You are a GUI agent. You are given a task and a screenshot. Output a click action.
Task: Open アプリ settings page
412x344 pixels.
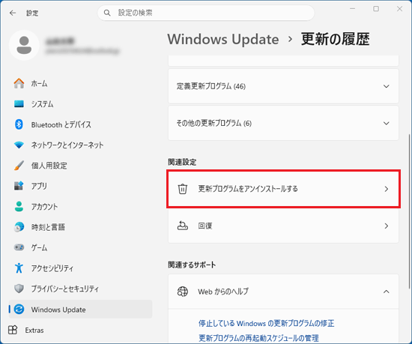point(39,186)
